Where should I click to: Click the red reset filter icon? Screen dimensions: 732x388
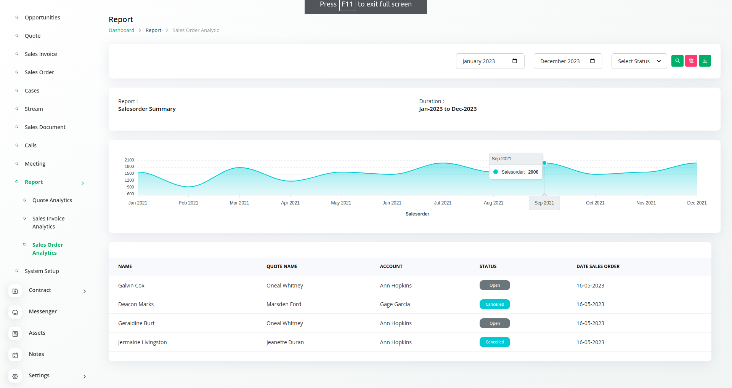point(691,61)
